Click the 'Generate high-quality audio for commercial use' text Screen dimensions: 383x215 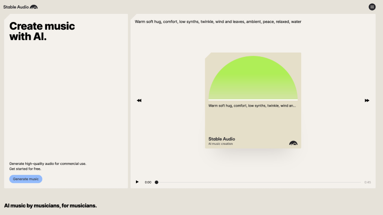47,163
